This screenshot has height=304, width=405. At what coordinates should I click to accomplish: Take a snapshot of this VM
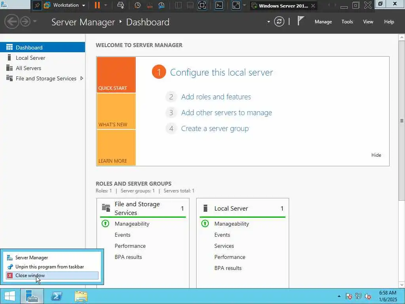click(x=137, y=5)
